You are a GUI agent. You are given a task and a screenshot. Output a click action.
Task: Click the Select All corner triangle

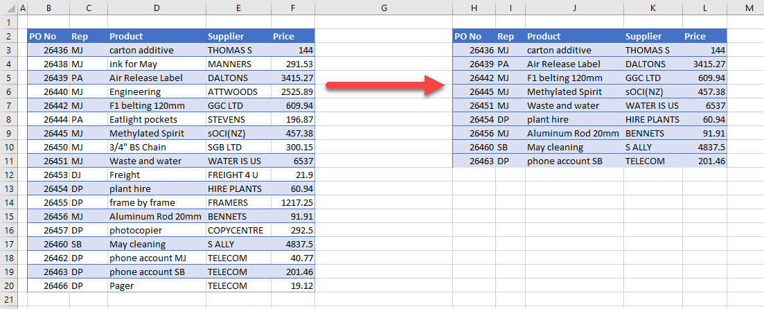click(x=8, y=8)
